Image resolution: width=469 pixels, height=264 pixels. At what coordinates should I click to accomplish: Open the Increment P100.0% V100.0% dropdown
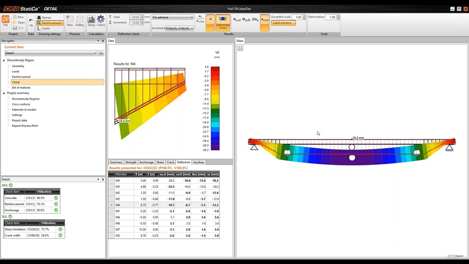click(x=179, y=29)
